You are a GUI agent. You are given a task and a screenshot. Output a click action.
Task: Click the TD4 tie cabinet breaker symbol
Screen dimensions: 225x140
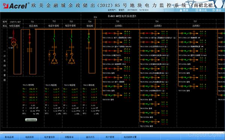coord(88,38)
